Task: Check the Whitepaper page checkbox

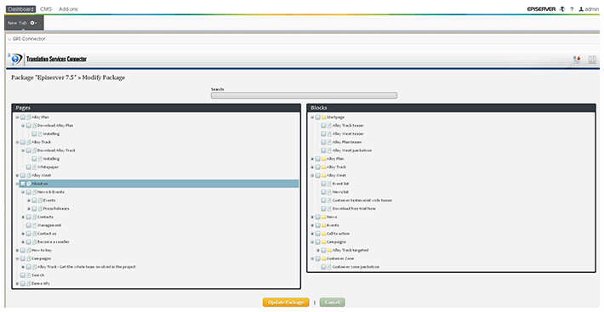Action: tap(29, 167)
